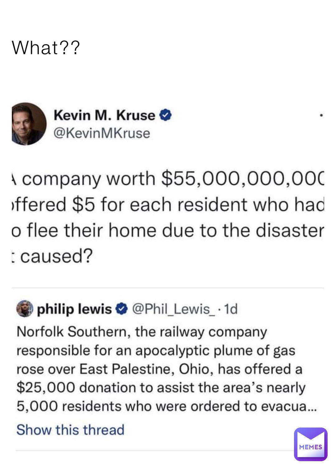
Task: Click the What?? caption text
Action: pos(46,48)
